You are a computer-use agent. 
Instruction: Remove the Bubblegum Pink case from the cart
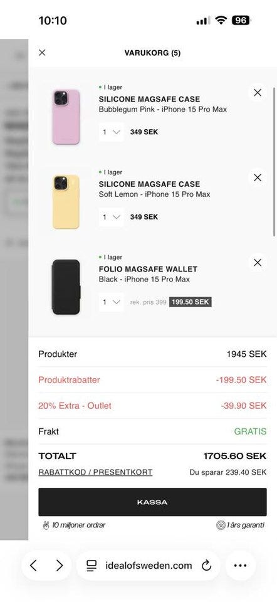pyautogui.click(x=258, y=93)
